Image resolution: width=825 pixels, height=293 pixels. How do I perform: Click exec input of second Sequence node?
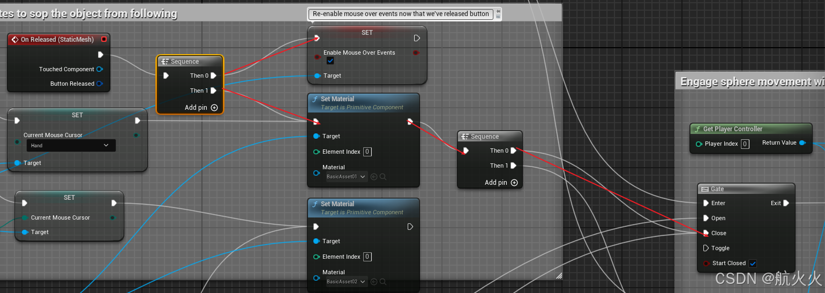(466, 151)
